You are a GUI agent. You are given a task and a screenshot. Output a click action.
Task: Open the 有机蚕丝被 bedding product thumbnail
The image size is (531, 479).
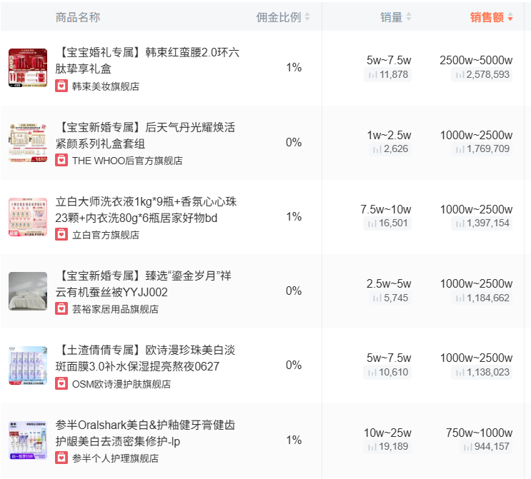(28, 291)
